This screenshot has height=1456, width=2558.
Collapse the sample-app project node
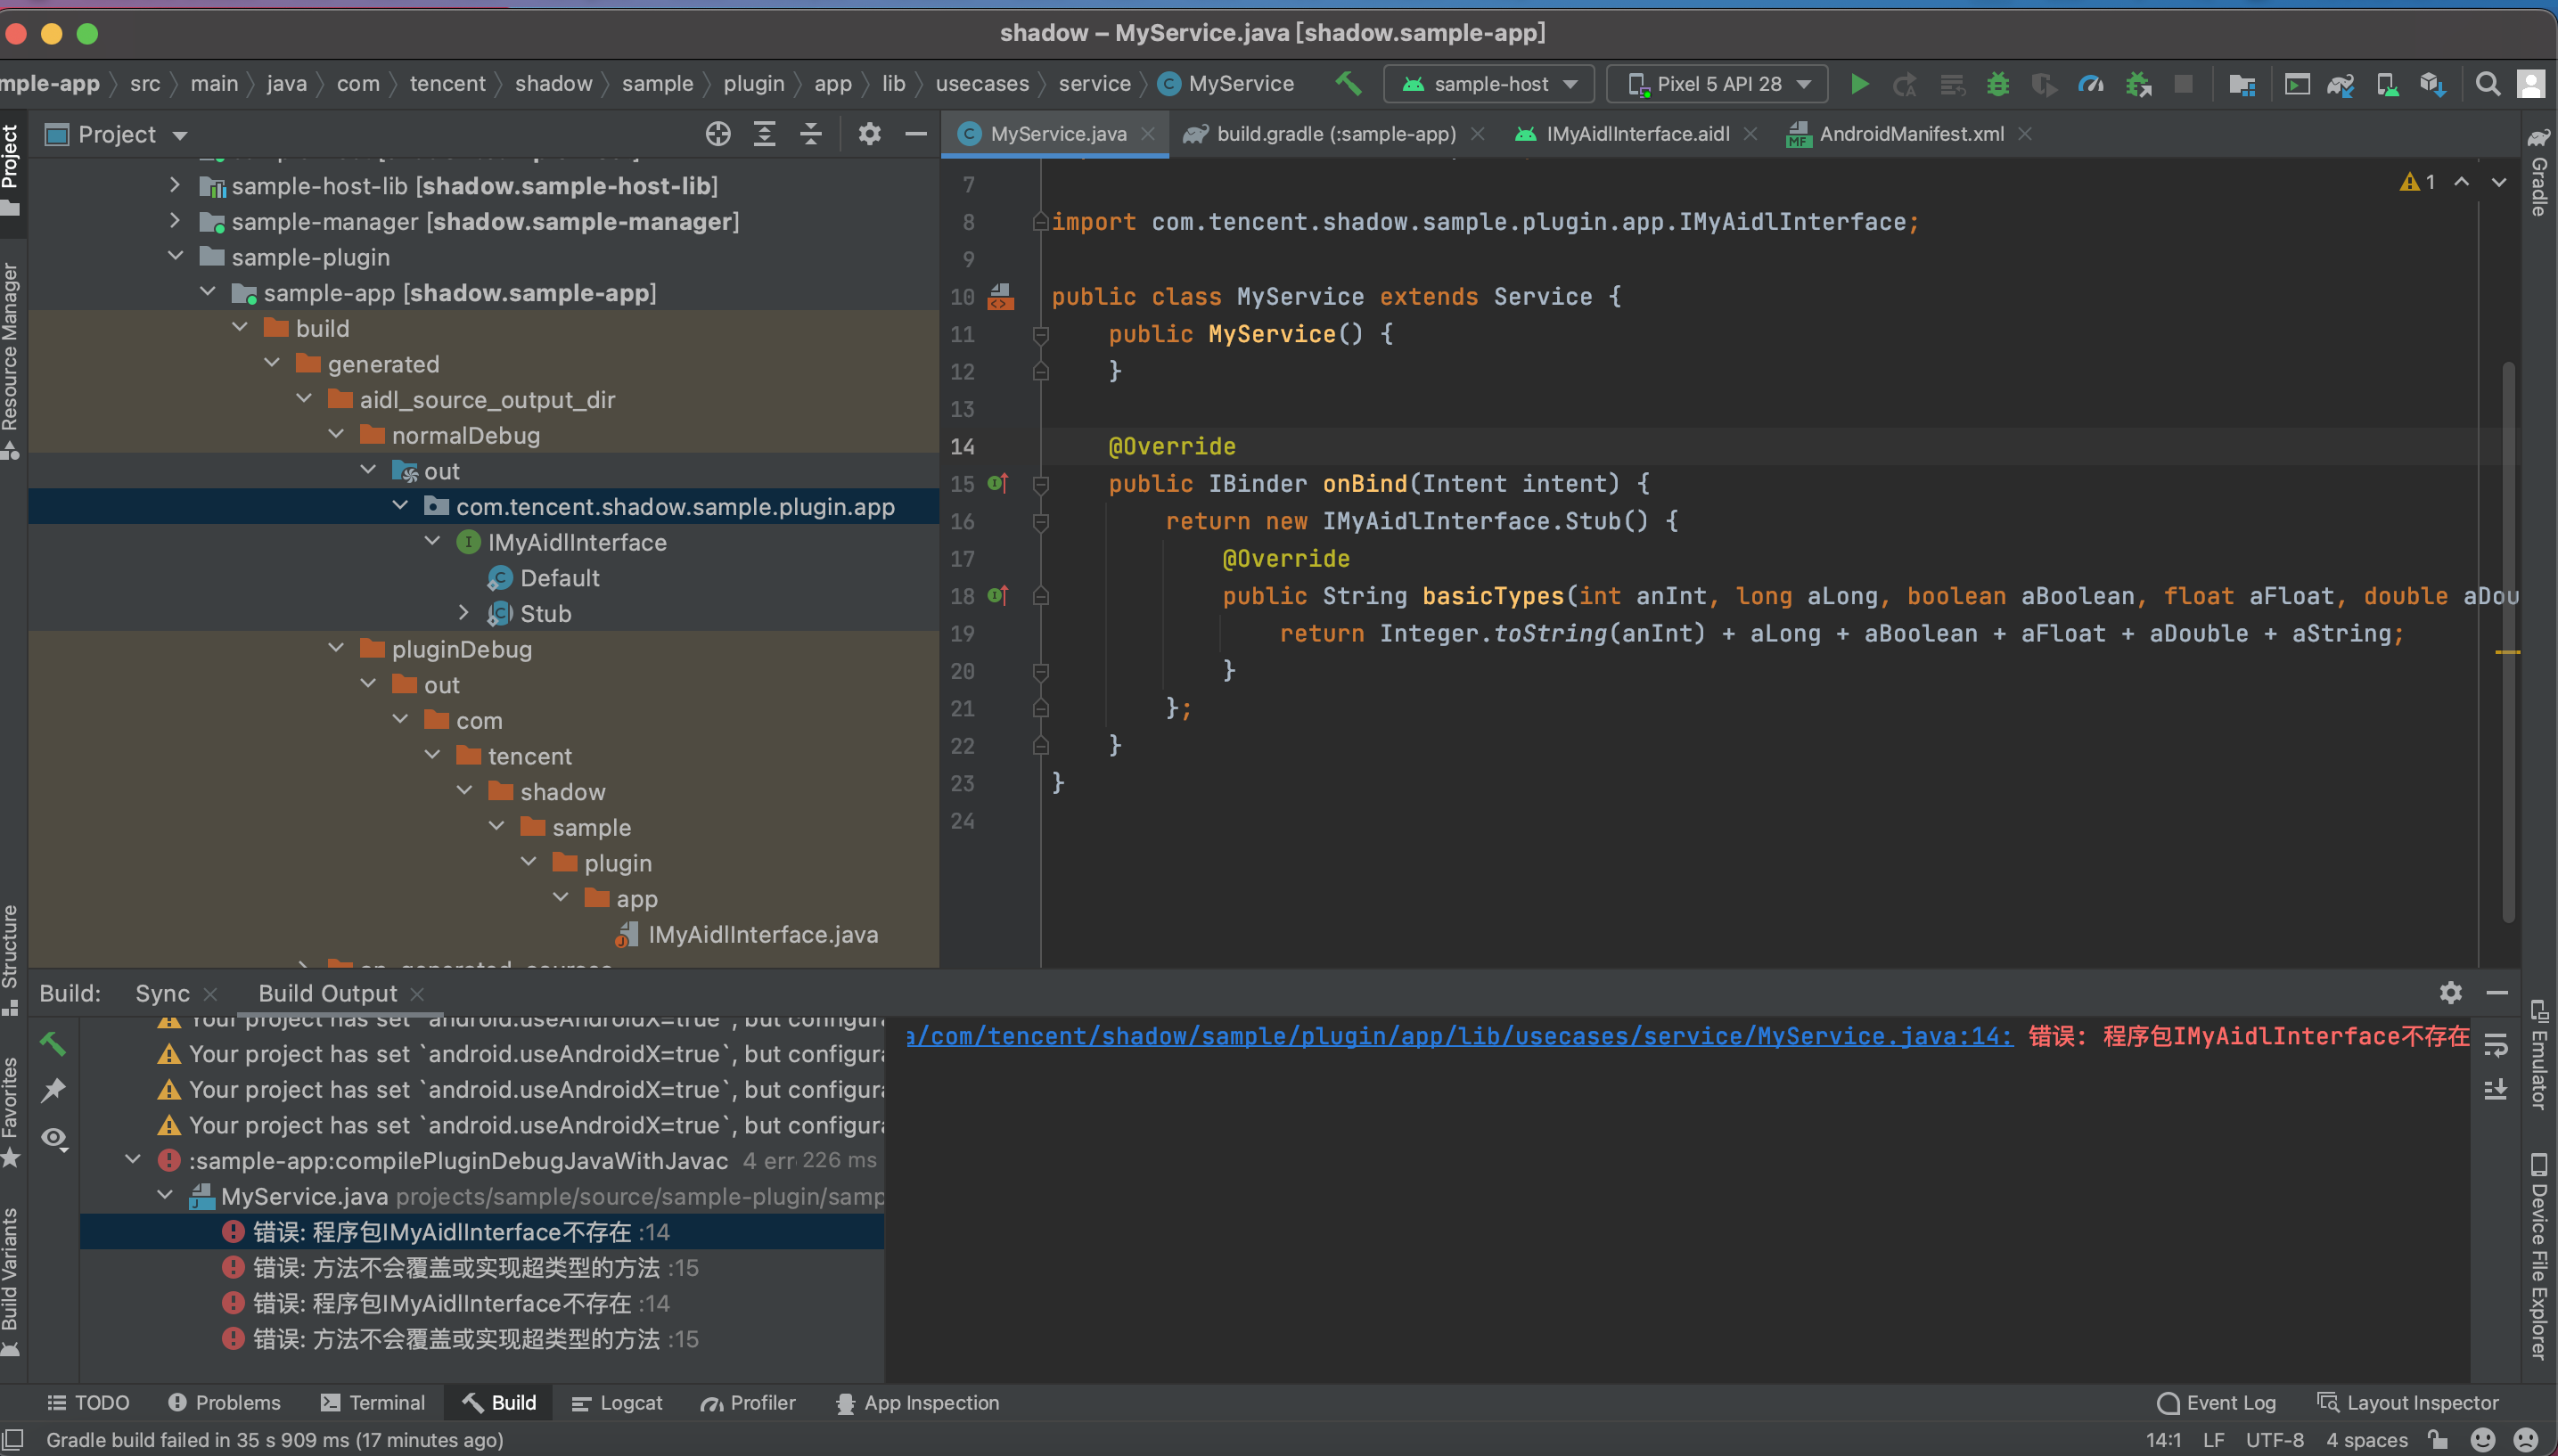click(208, 291)
